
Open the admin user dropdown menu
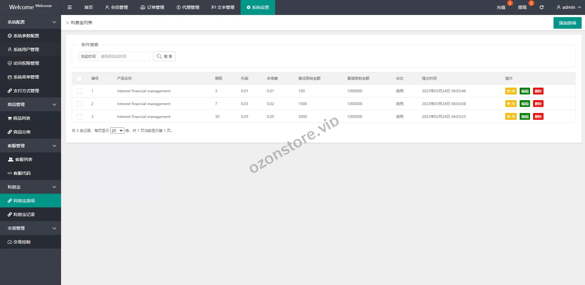(569, 7)
